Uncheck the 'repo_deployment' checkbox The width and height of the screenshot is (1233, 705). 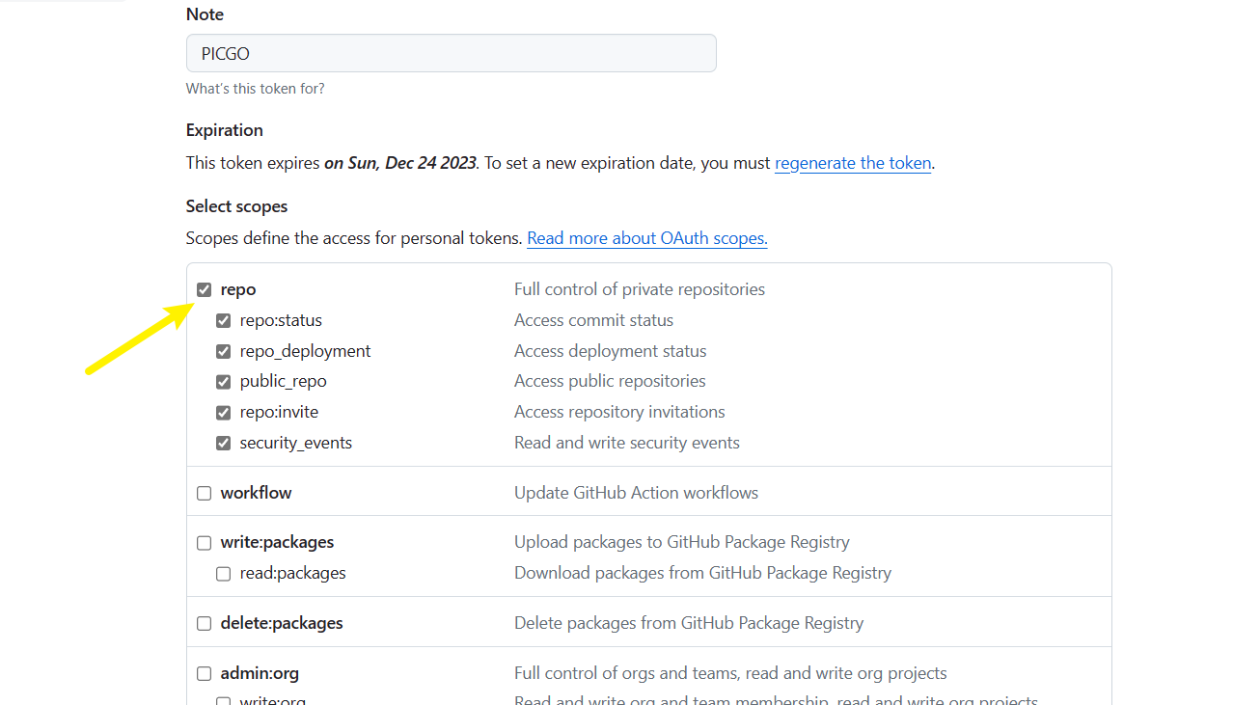(x=224, y=352)
